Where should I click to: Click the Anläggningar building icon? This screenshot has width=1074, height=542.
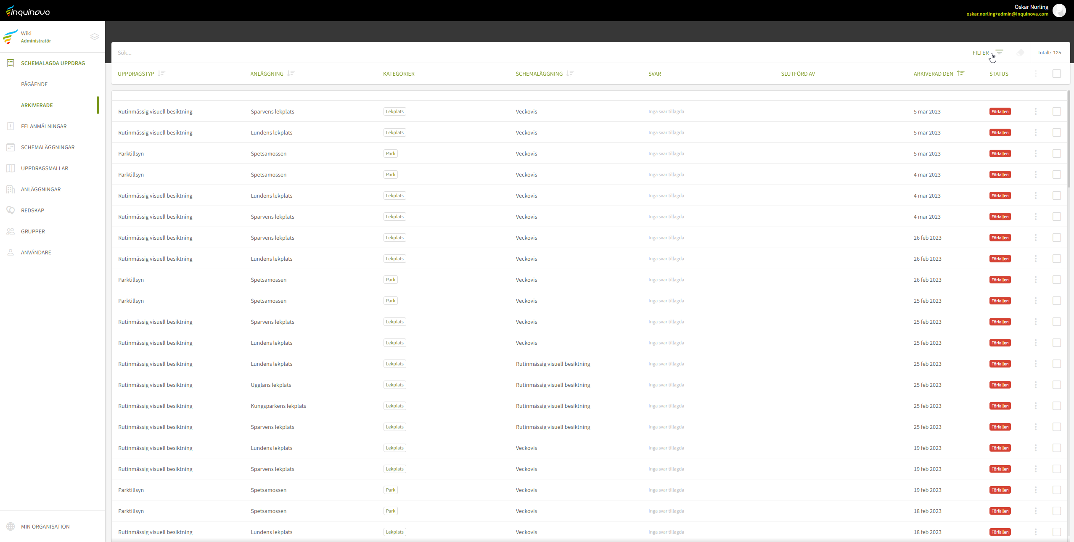point(11,189)
